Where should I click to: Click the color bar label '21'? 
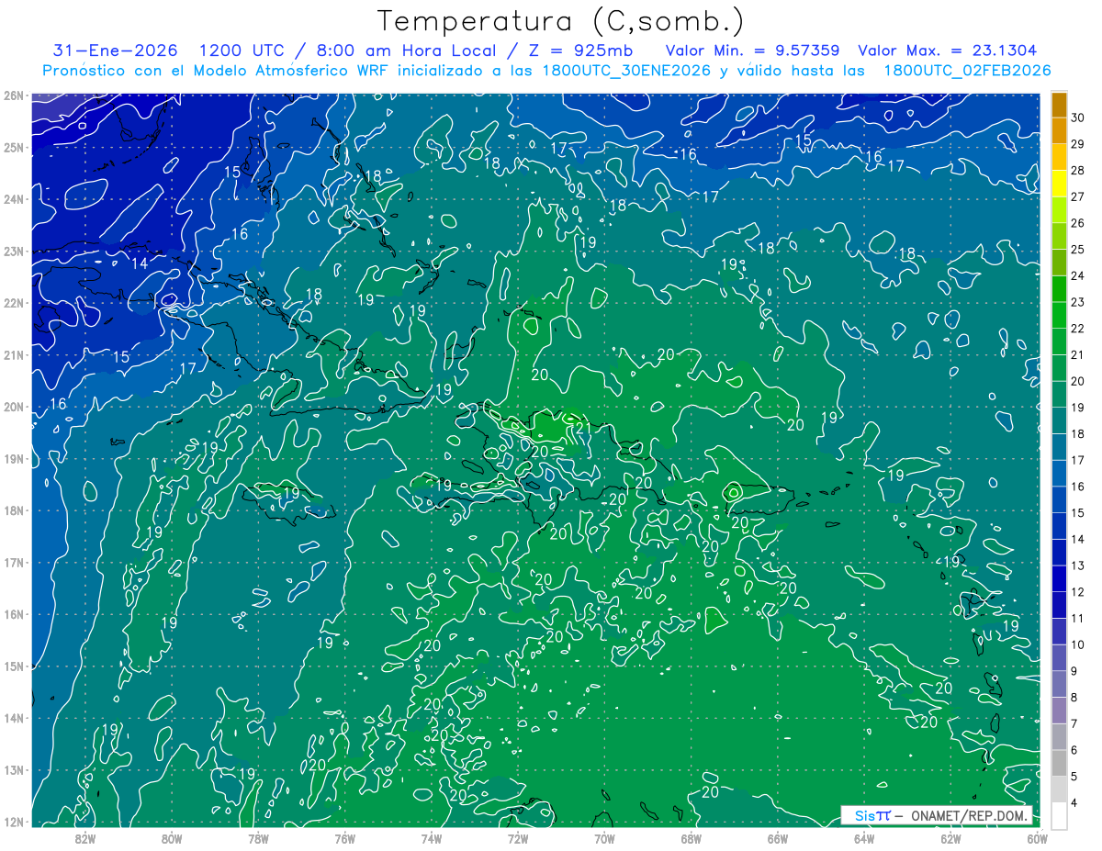(1078, 355)
